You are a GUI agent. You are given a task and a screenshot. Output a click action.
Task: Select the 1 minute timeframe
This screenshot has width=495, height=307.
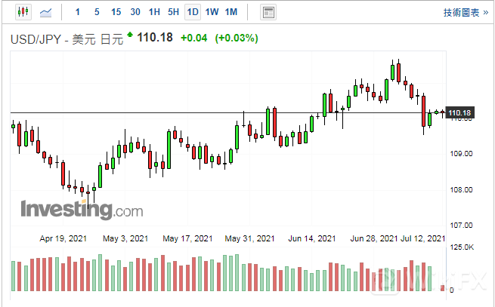78,12
